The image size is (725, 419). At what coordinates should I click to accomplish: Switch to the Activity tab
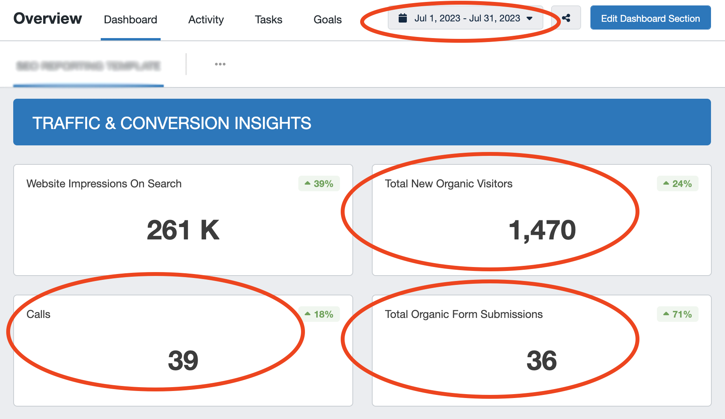[x=206, y=19]
